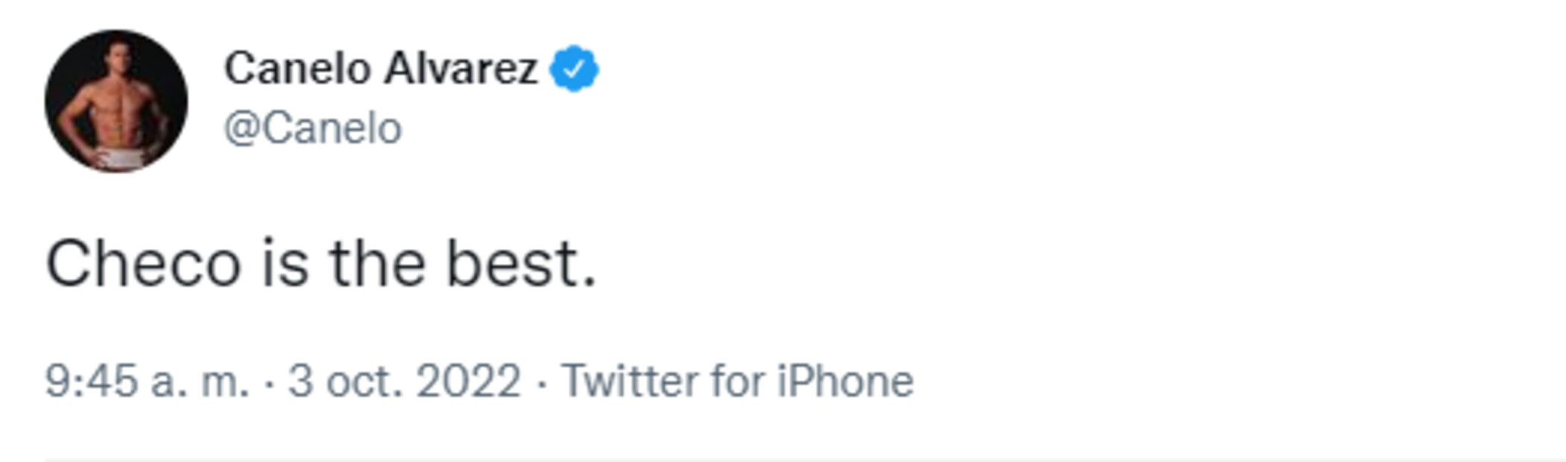
Task: Click the "9:45" time in the timestamp
Action: [x=91, y=381]
